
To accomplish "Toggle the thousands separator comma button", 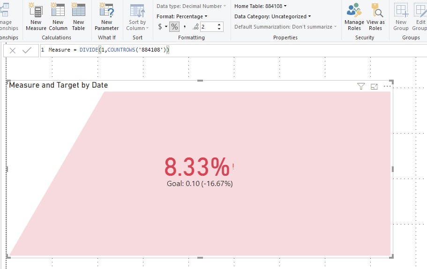I will coord(185,27).
